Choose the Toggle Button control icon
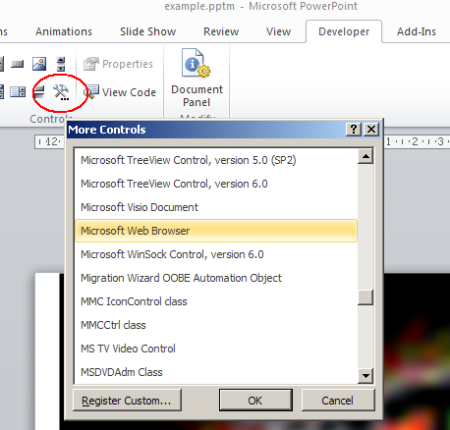This screenshot has width=450, height=430. (x=39, y=92)
